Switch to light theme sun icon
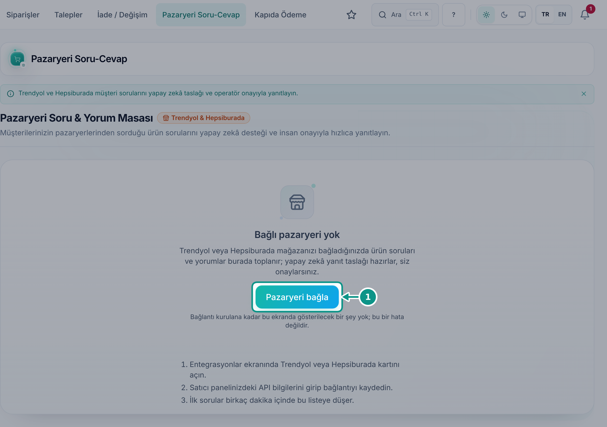The image size is (607, 427). (486, 15)
